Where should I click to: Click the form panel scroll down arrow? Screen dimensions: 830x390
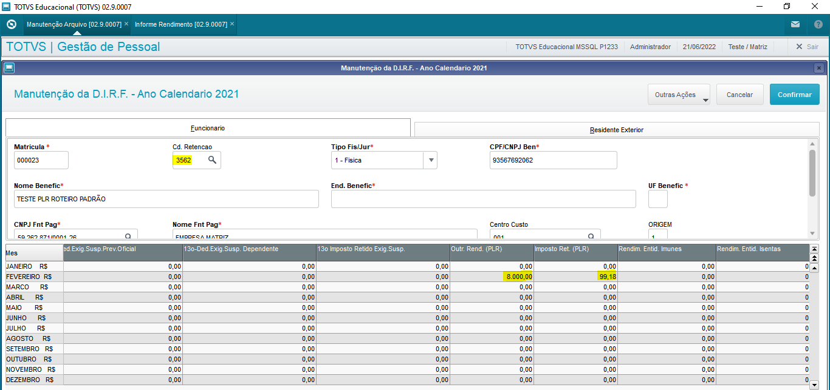pyautogui.click(x=812, y=234)
